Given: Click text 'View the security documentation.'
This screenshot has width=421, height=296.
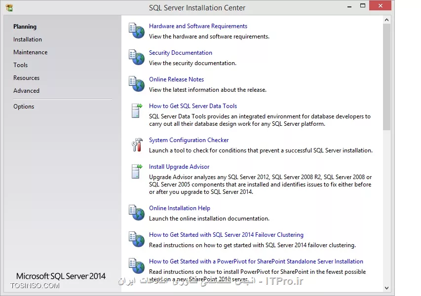Looking at the screenshot, I should click(x=193, y=63).
